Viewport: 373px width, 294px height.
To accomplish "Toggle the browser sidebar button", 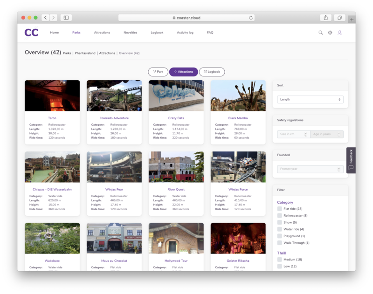I will (x=66, y=18).
